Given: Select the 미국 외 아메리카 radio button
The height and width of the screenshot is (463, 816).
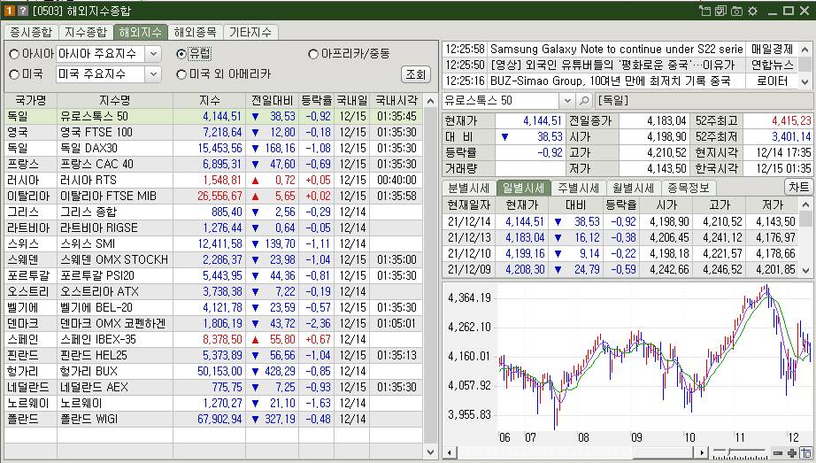Looking at the screenshot, I should [x=181, y=74].
